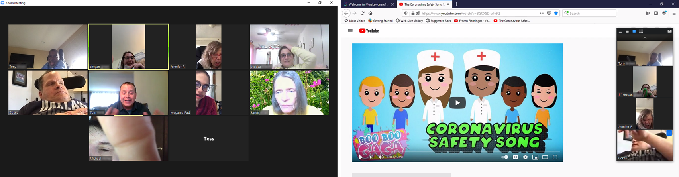This screenshot has height=177, width=679.
Task: Open the Firefox account icon
Action: click(x=664, y=13)
